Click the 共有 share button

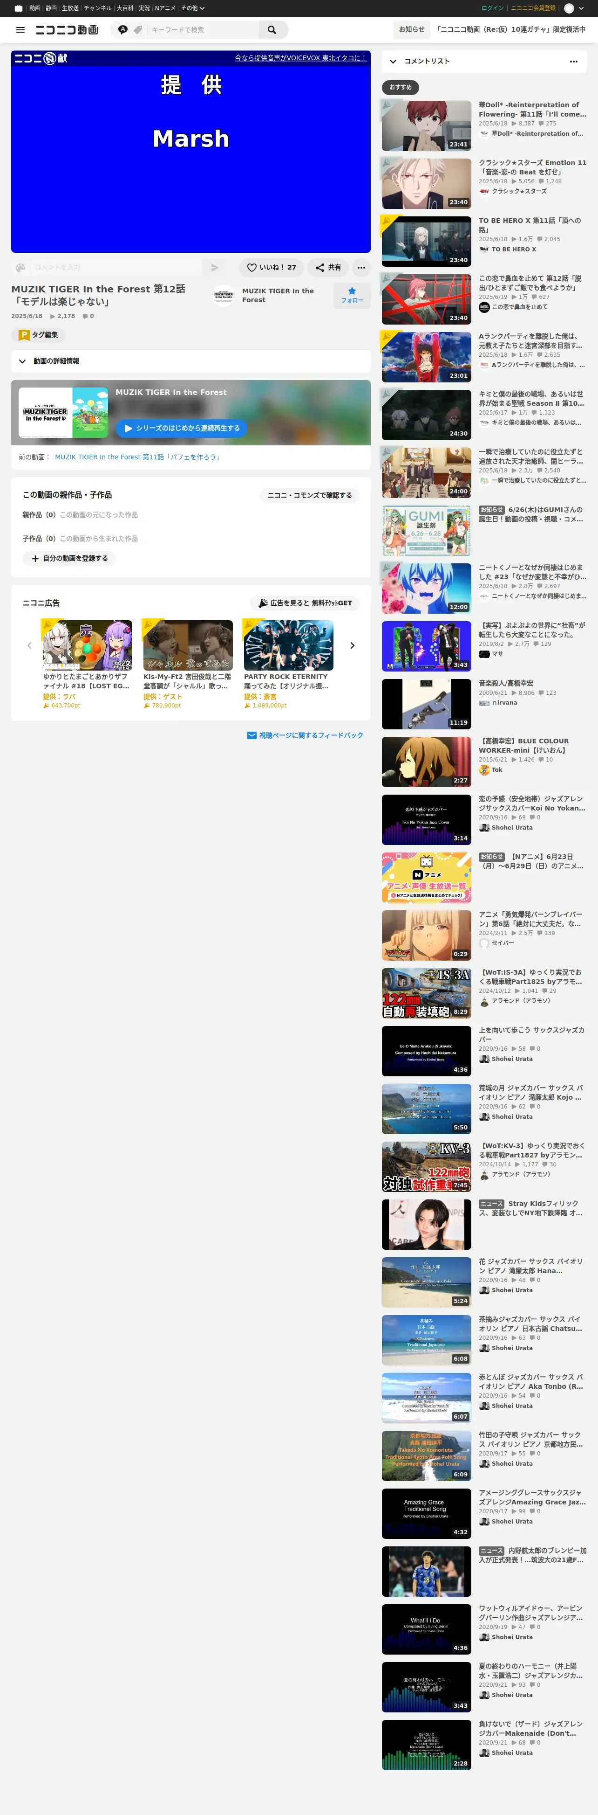328,268
